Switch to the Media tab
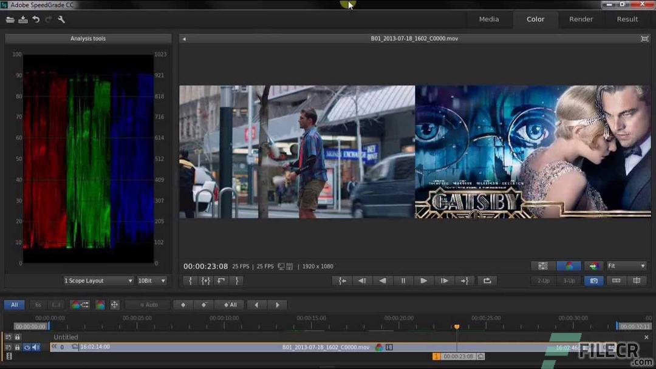 488,19
